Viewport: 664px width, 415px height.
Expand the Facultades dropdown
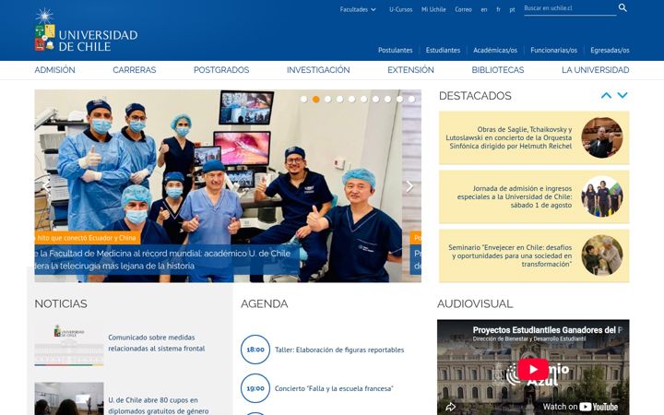tap(358, 9)
